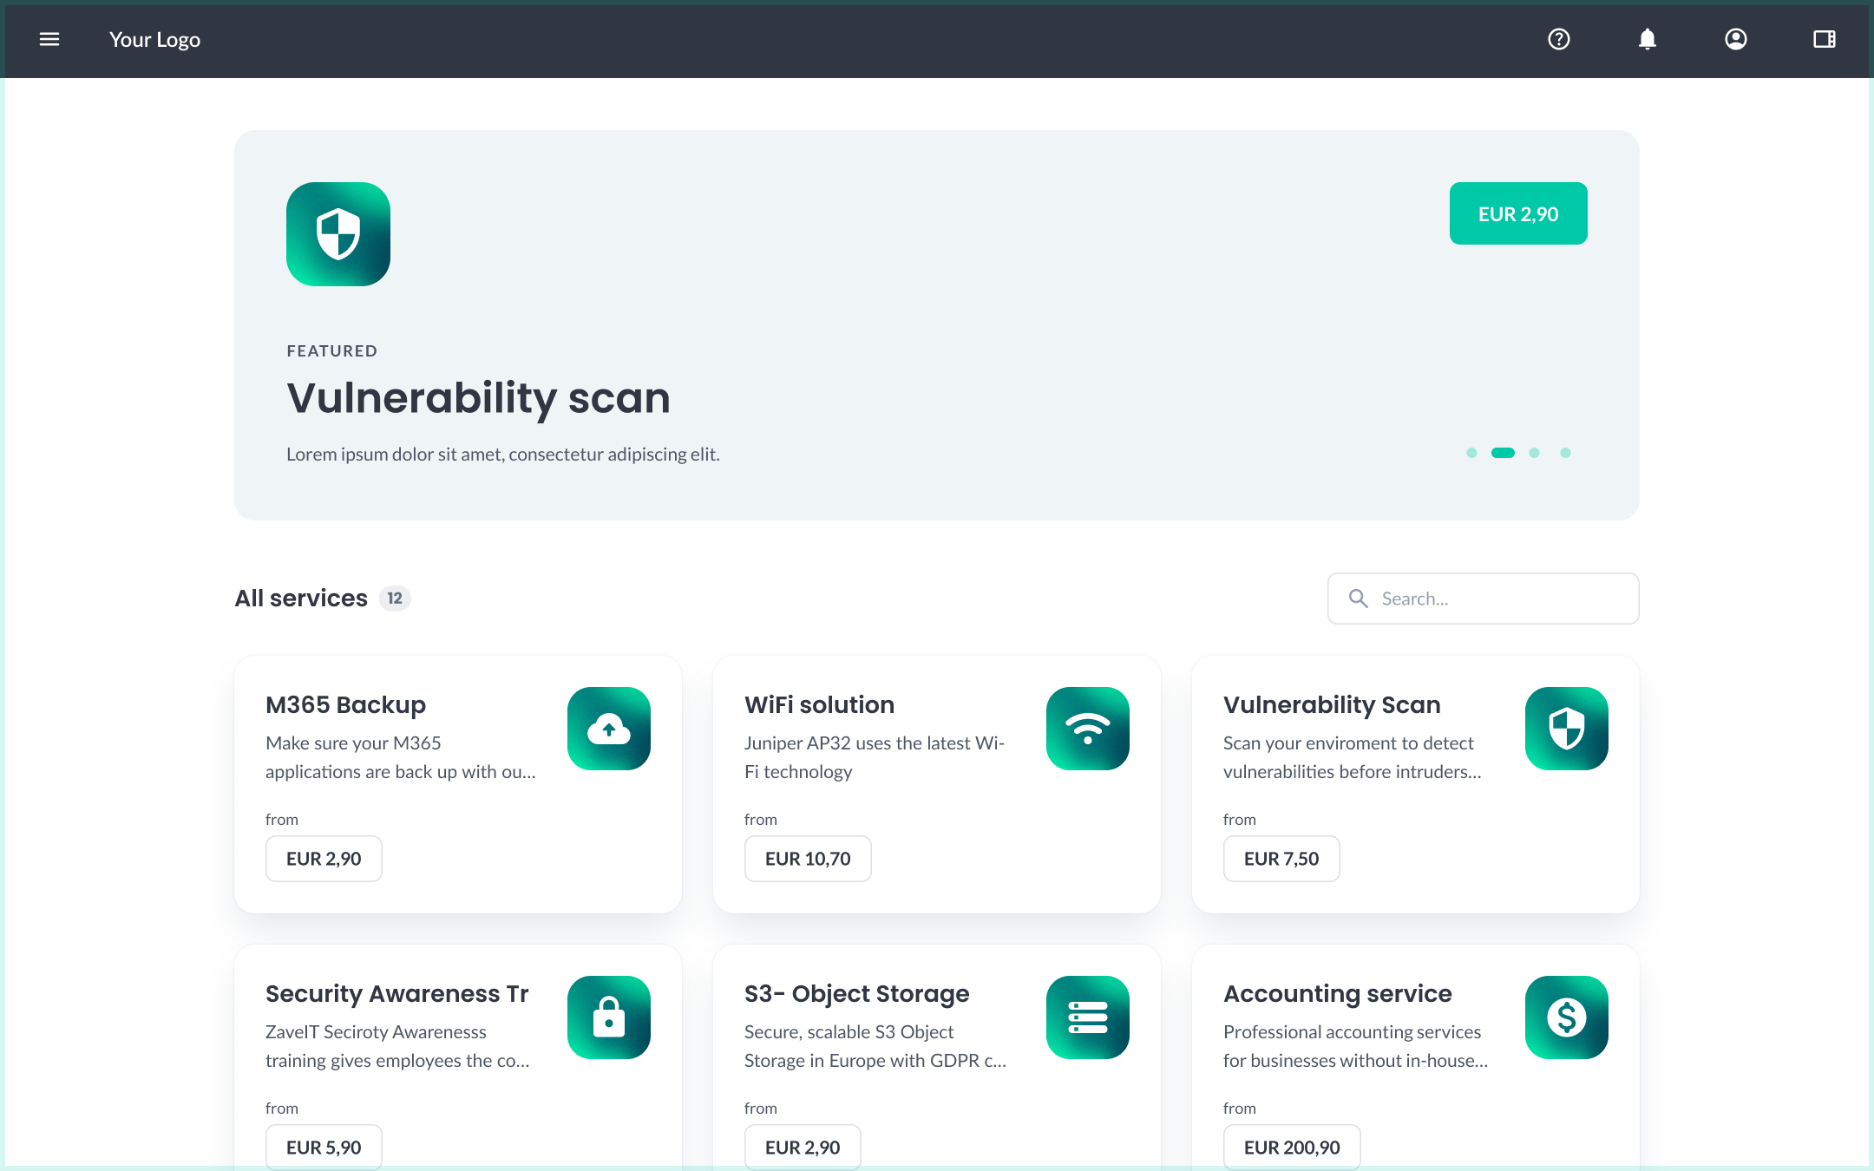This screenshot has width=1874, height=1171.
Task: Open the Accounting service card title
Action: pyautogui.click(x=1337, y=994)
